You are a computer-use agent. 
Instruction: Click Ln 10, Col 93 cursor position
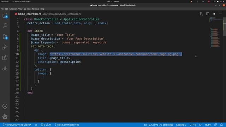159,125
